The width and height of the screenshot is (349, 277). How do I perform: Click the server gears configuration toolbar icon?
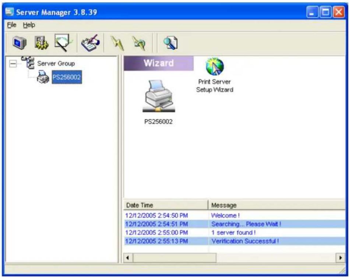tap(41, 42)
